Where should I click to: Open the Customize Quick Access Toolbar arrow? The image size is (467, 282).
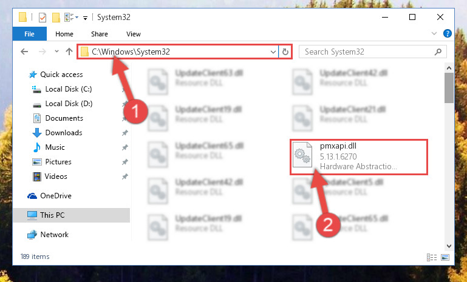tap(85, 18)
